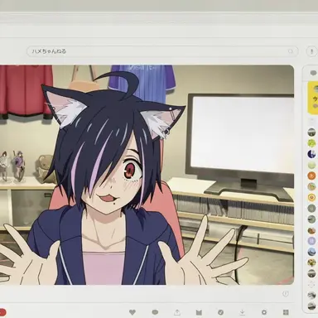The width and height of the screenshot is (318, 318).
Task: Select the yellow sunflower viewer avatar
Action: (311, 263)
